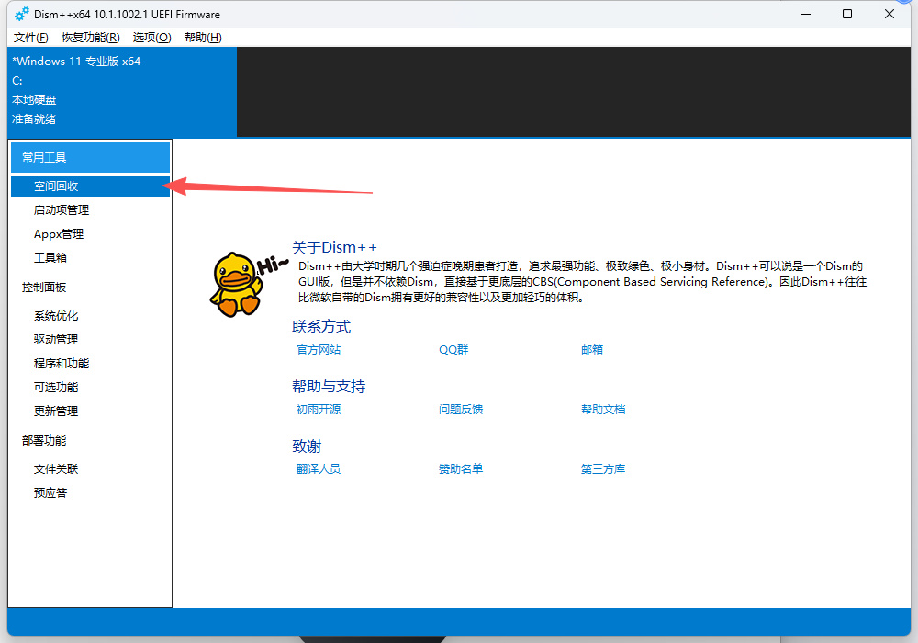Image resolution: width=918 pixels, height=643 pixels.
Task: Open 系统优化 in the sidebar
Action: [x=56, y=316]
